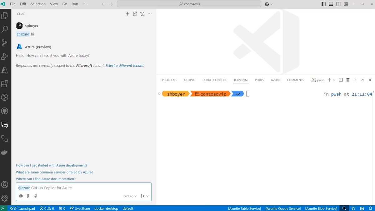375x211 pixels.
Task: Open chat in editor icon
Action: point(135,14)
